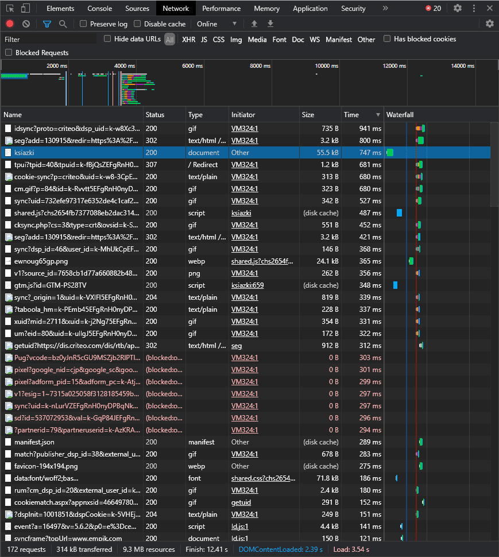Click icon beside favicon-194x194.png
499x557 pixels.
[x=8, y=466]
